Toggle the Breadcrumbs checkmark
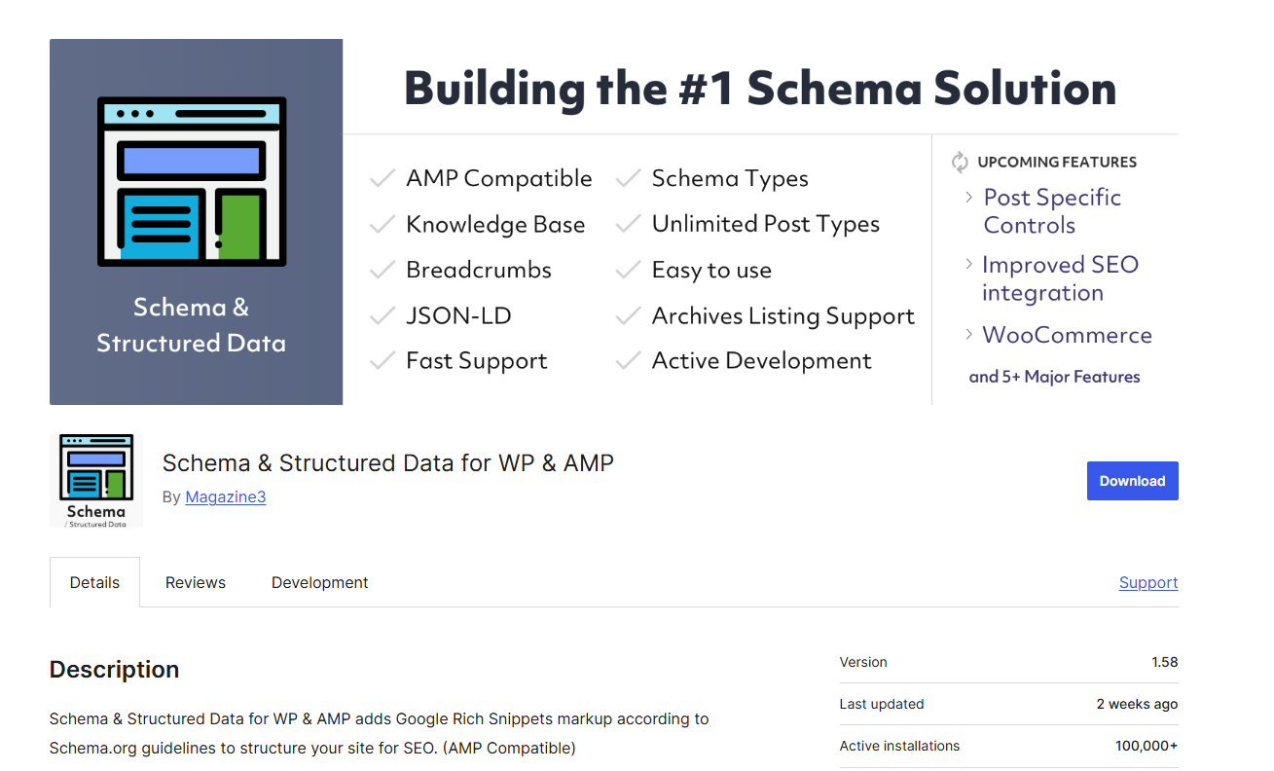1274x771 pixels. coord(382,270)
